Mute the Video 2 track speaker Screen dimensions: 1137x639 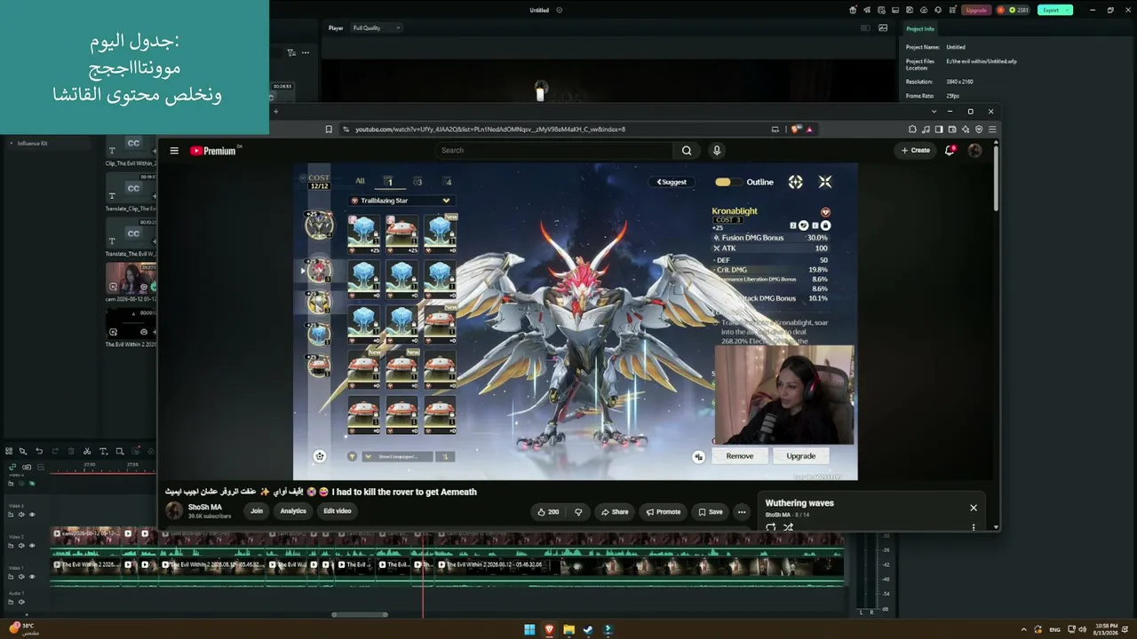(x=22, y=546)
